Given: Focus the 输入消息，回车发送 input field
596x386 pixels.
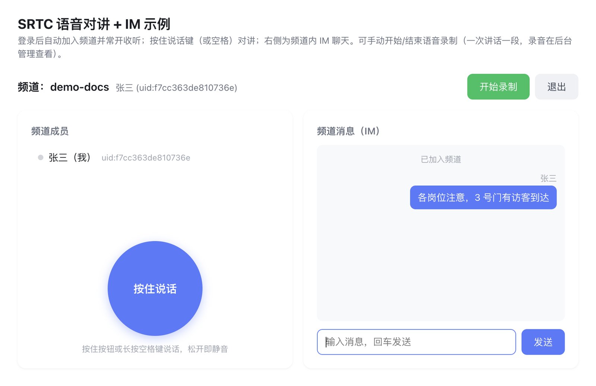Looking at the screenshot, I should pos(416,342).
